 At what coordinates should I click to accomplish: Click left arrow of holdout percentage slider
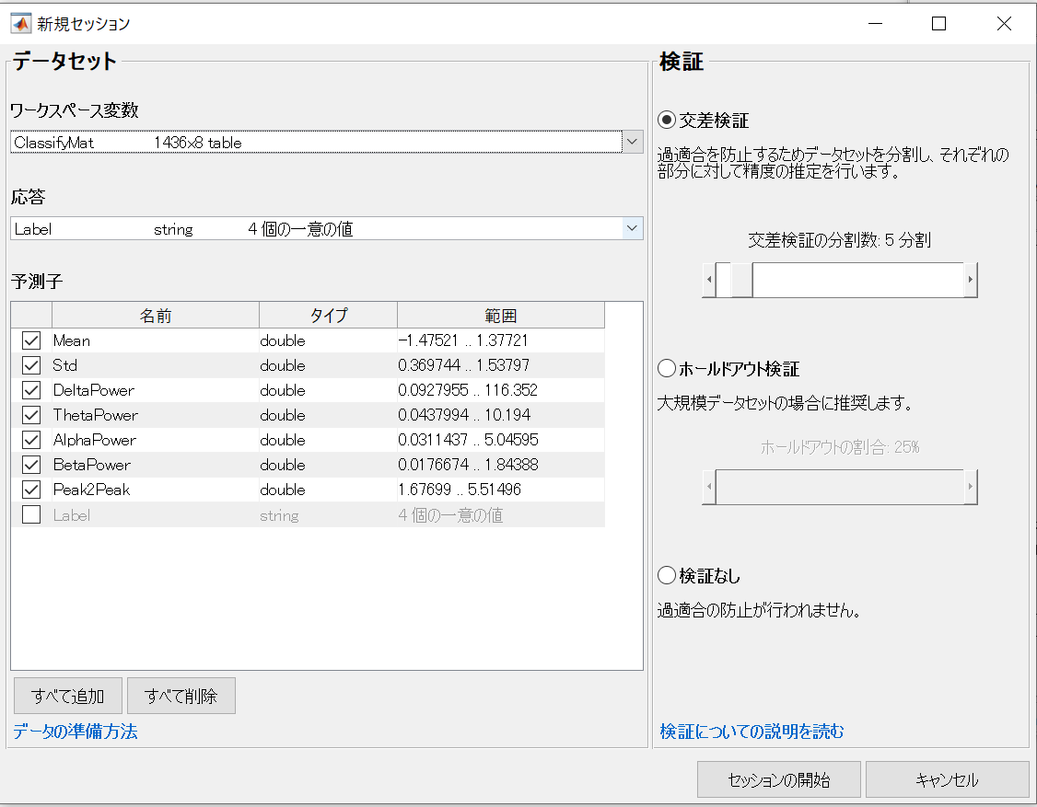tap(709, 487)
